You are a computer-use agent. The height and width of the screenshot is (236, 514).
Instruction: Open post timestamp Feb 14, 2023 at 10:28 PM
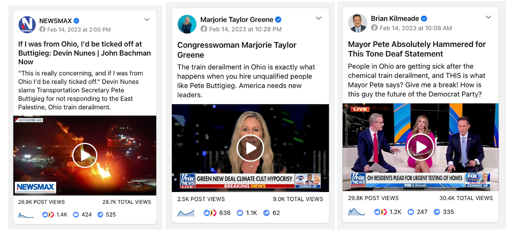[245, 29]
